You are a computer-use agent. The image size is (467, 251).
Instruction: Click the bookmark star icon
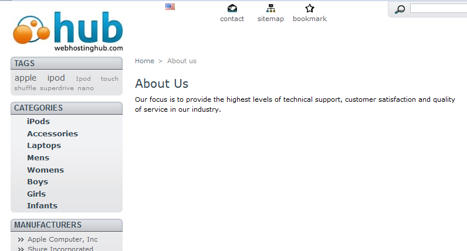click(x=310, y=8)
